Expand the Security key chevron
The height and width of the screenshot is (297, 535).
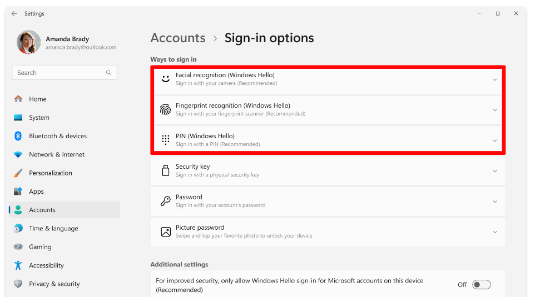pos(495,171)
